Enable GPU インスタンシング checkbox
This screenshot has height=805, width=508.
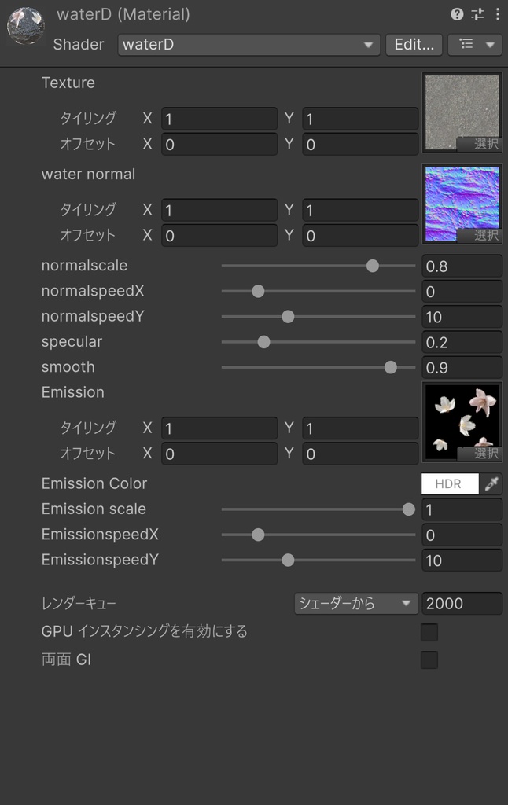(x=429, y=632)
